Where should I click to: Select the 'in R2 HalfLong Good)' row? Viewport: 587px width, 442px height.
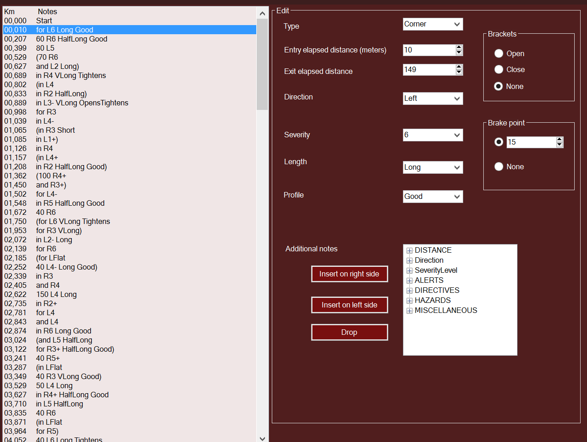130,166
